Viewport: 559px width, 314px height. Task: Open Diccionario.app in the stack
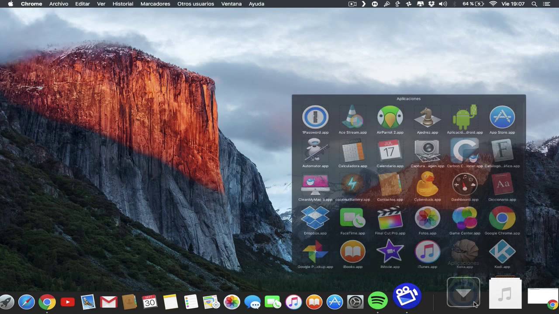502,184
